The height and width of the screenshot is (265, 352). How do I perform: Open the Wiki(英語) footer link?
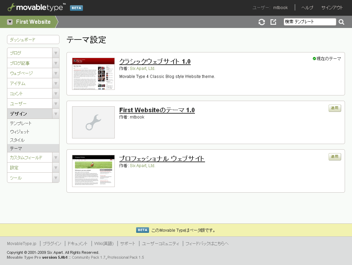104,243
